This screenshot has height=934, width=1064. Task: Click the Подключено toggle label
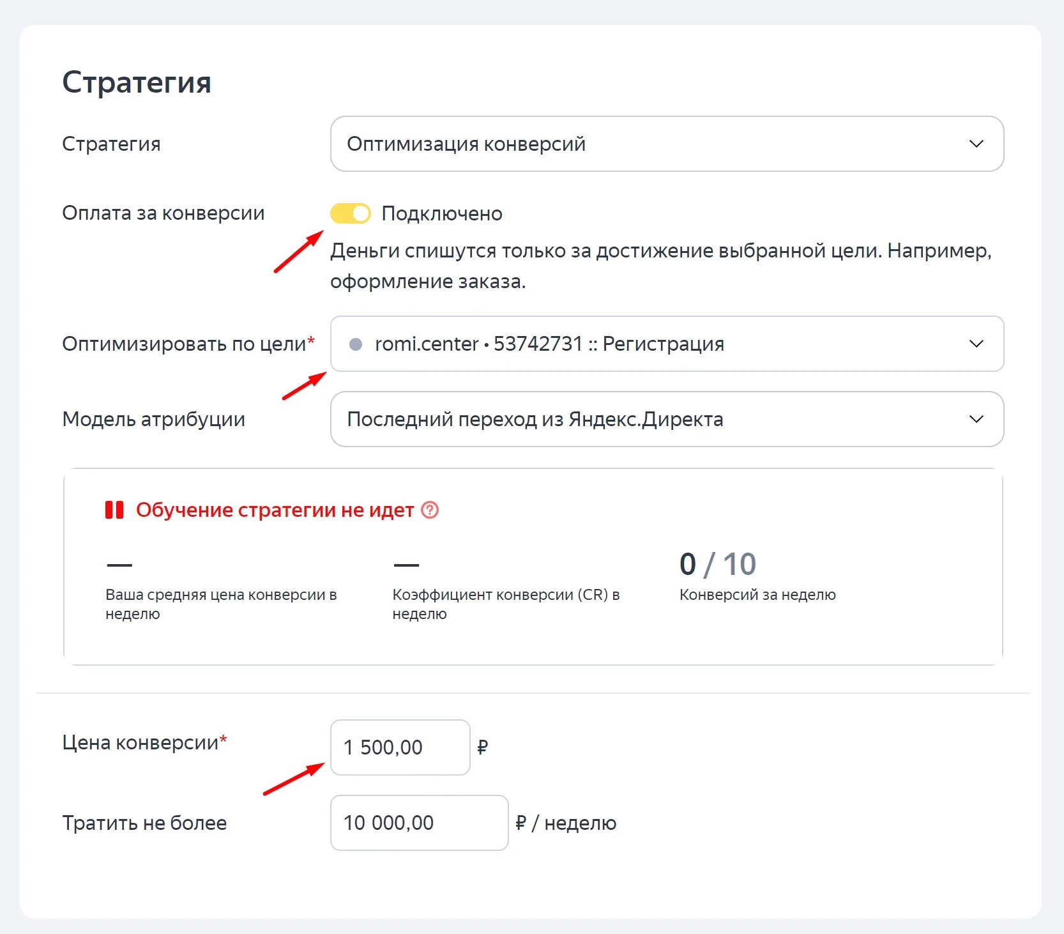(x=442, y=213)
